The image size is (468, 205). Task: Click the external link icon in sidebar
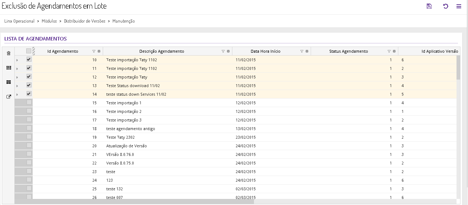[9, 96]
